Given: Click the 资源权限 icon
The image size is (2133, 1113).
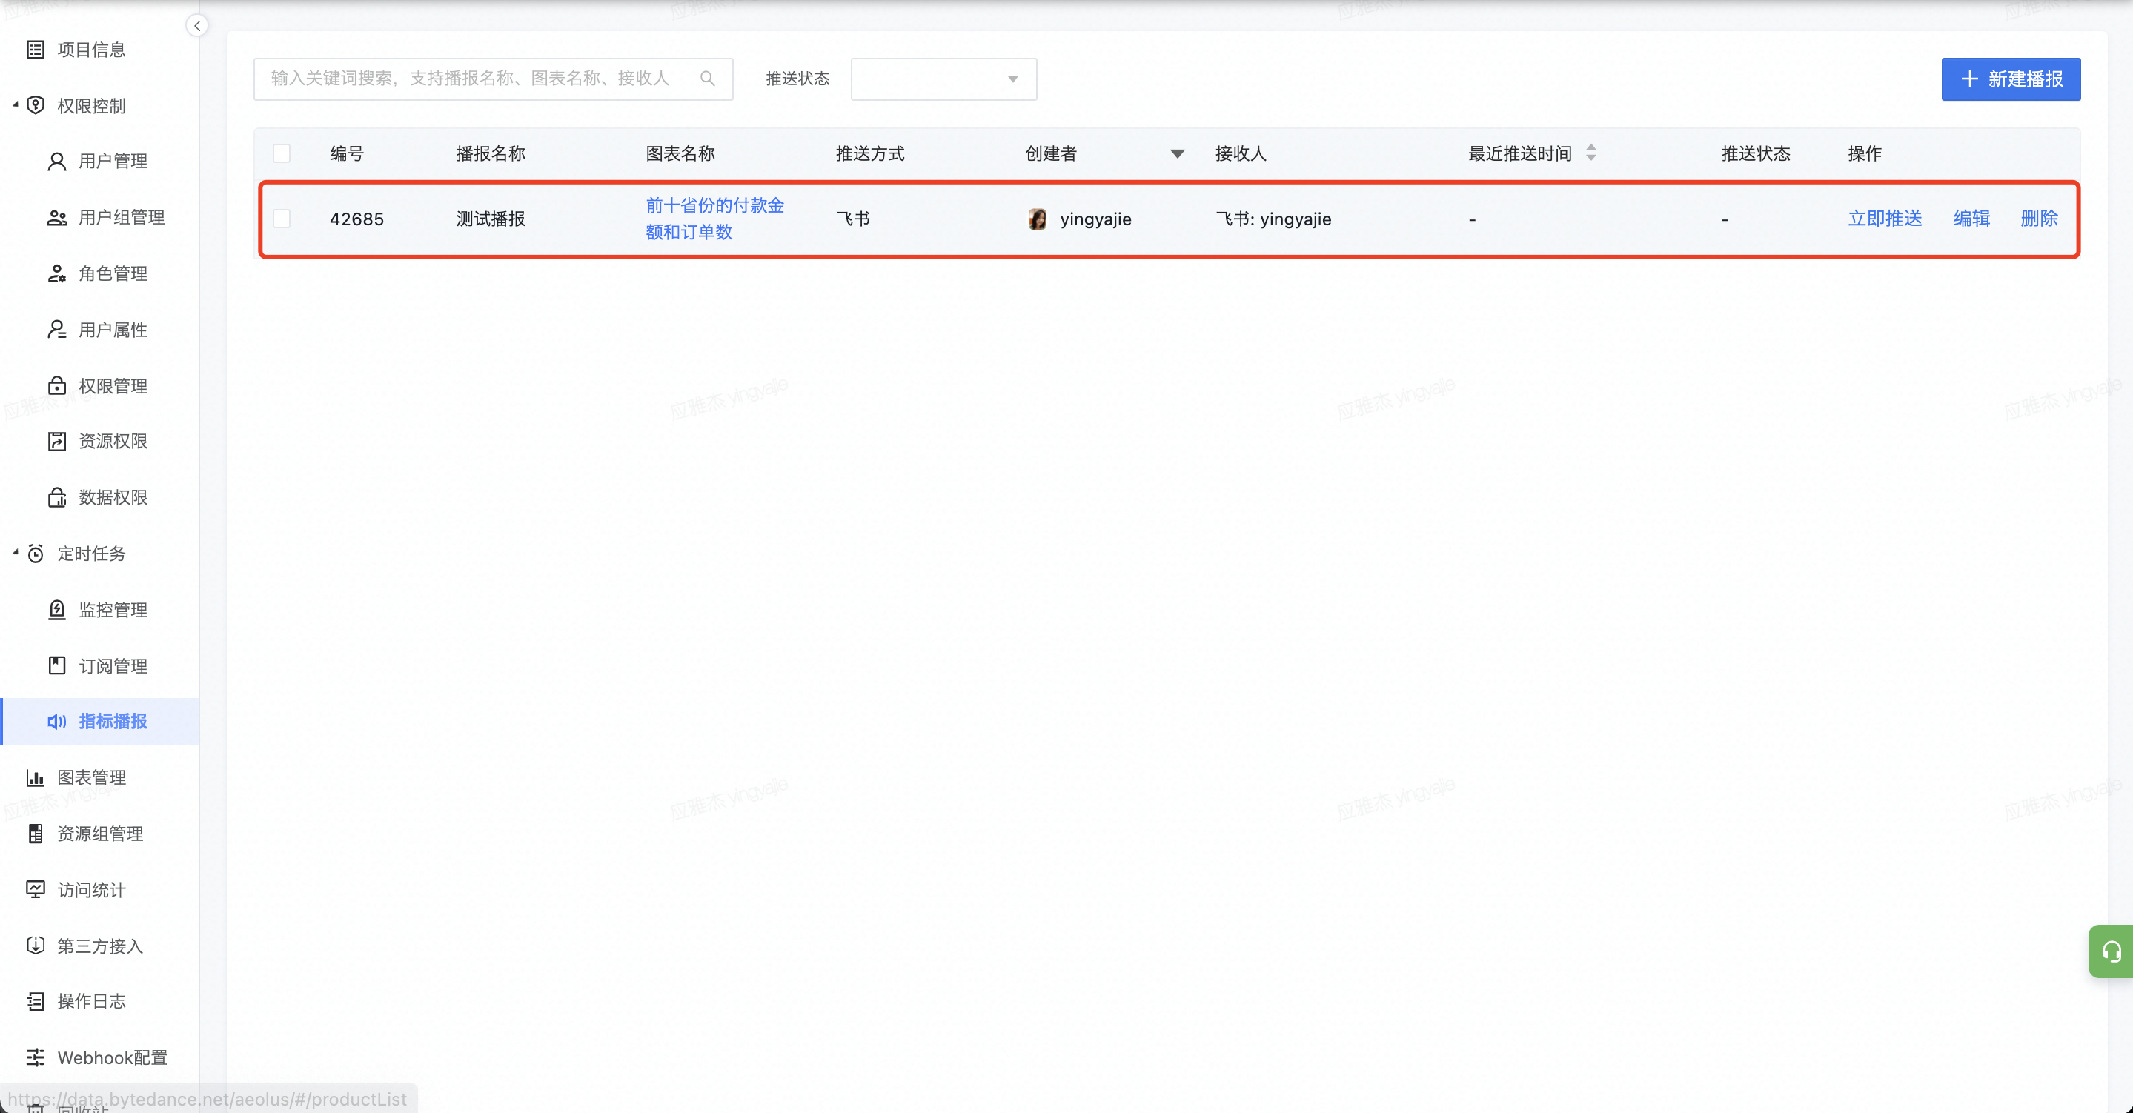Looking at the screenshot, I should pyautogui.click(x=56, y=442).
